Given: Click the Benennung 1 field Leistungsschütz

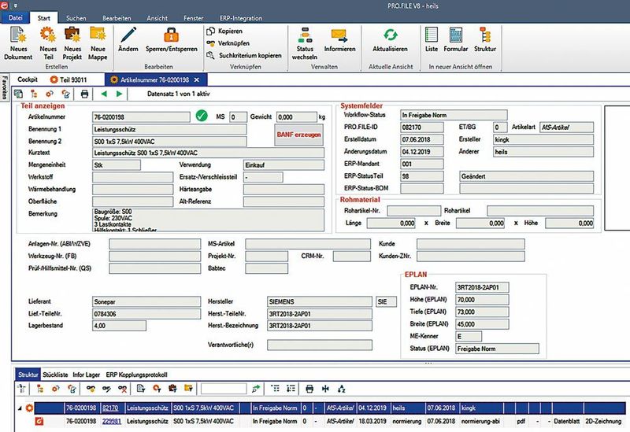Looking at the screenshot, I should click(169, 129).
